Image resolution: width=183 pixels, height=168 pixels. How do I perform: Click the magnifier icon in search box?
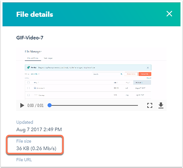122,74
